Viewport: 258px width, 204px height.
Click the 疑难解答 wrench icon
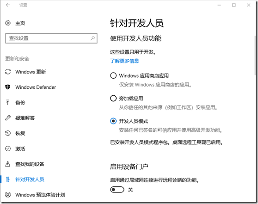8,117
